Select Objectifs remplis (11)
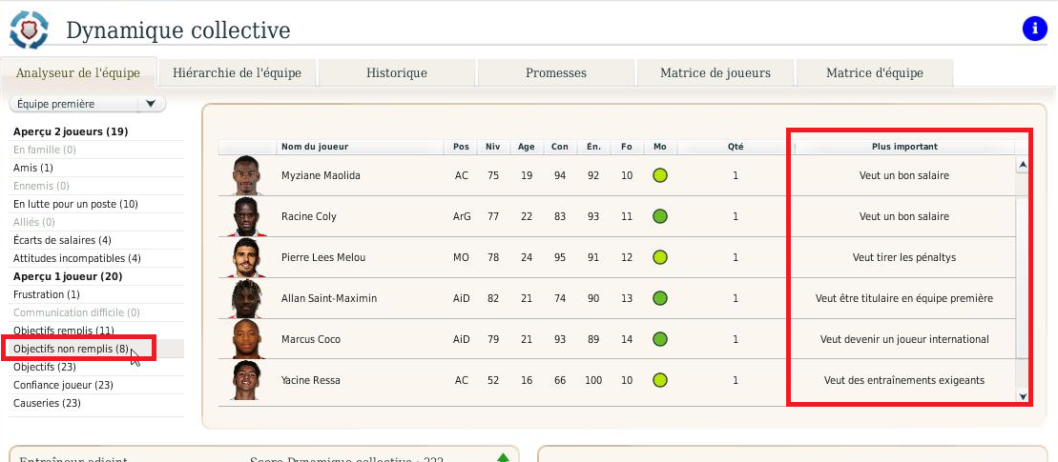The width and height of the screenshot is (1058, 462). tap(63, 331)
